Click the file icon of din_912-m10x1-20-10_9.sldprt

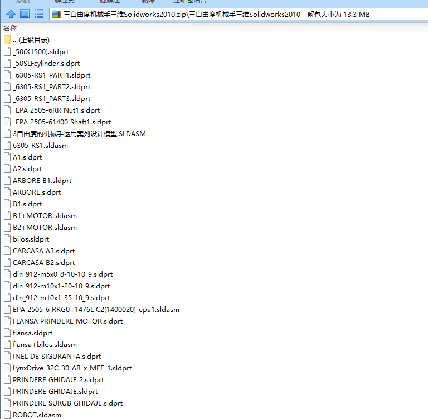coord(7,286)
